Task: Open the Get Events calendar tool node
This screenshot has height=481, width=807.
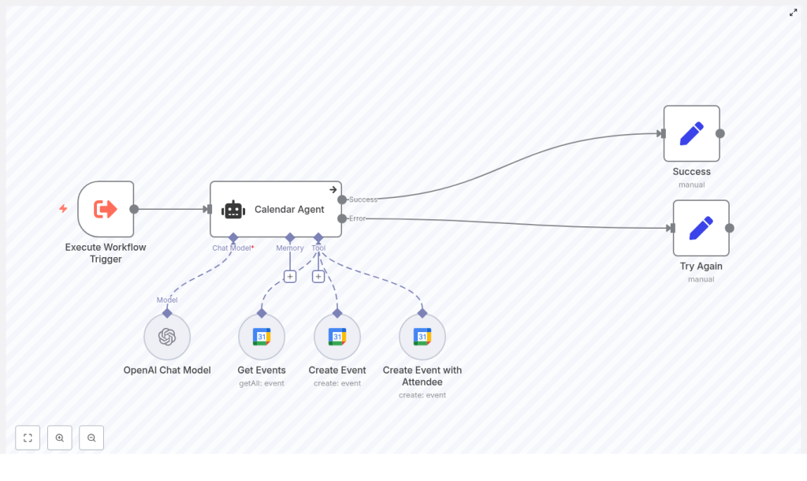Action: tap(261, 336)
